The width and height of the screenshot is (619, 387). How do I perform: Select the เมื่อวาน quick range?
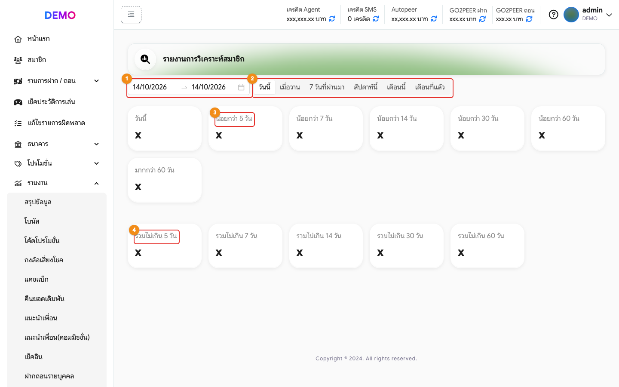290,87
